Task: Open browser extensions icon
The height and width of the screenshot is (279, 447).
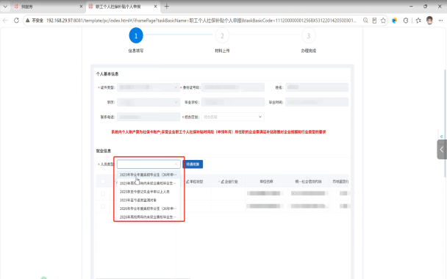Action: click(x=406, y=21)
